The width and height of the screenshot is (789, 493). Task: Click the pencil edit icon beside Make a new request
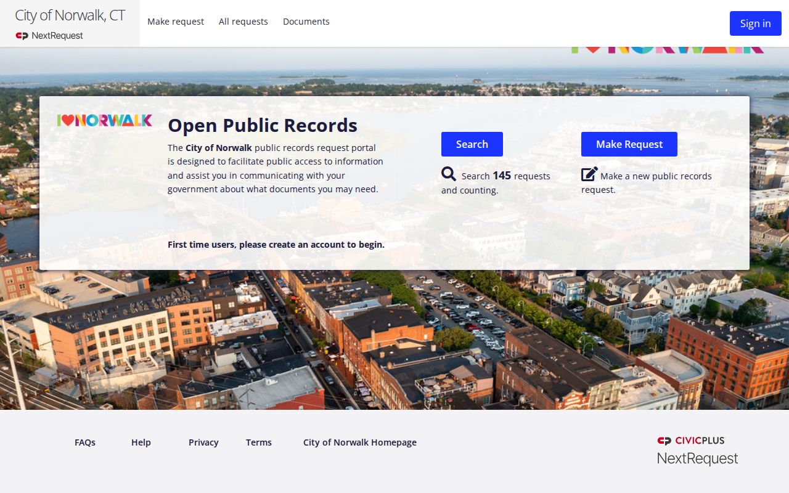pyautogui.click(x=589, y=174)
